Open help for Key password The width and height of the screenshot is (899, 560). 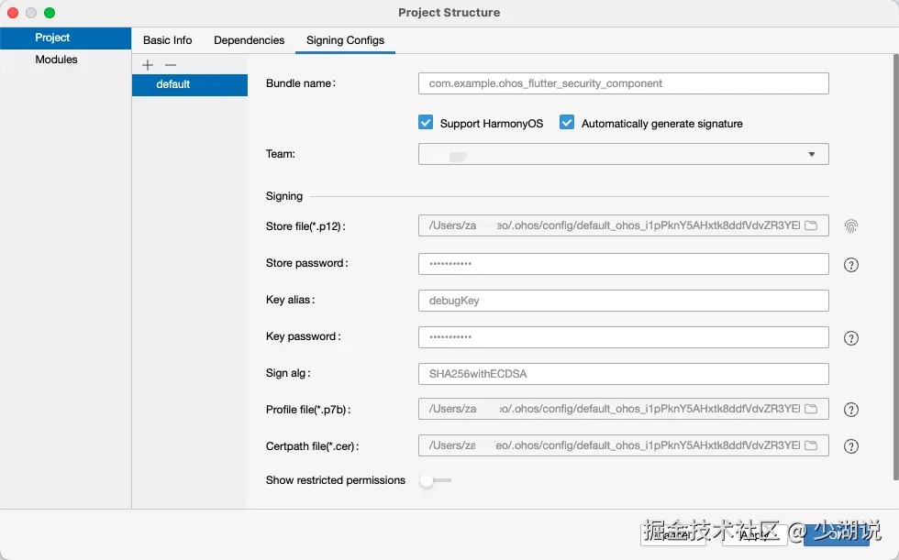point(851,338)
